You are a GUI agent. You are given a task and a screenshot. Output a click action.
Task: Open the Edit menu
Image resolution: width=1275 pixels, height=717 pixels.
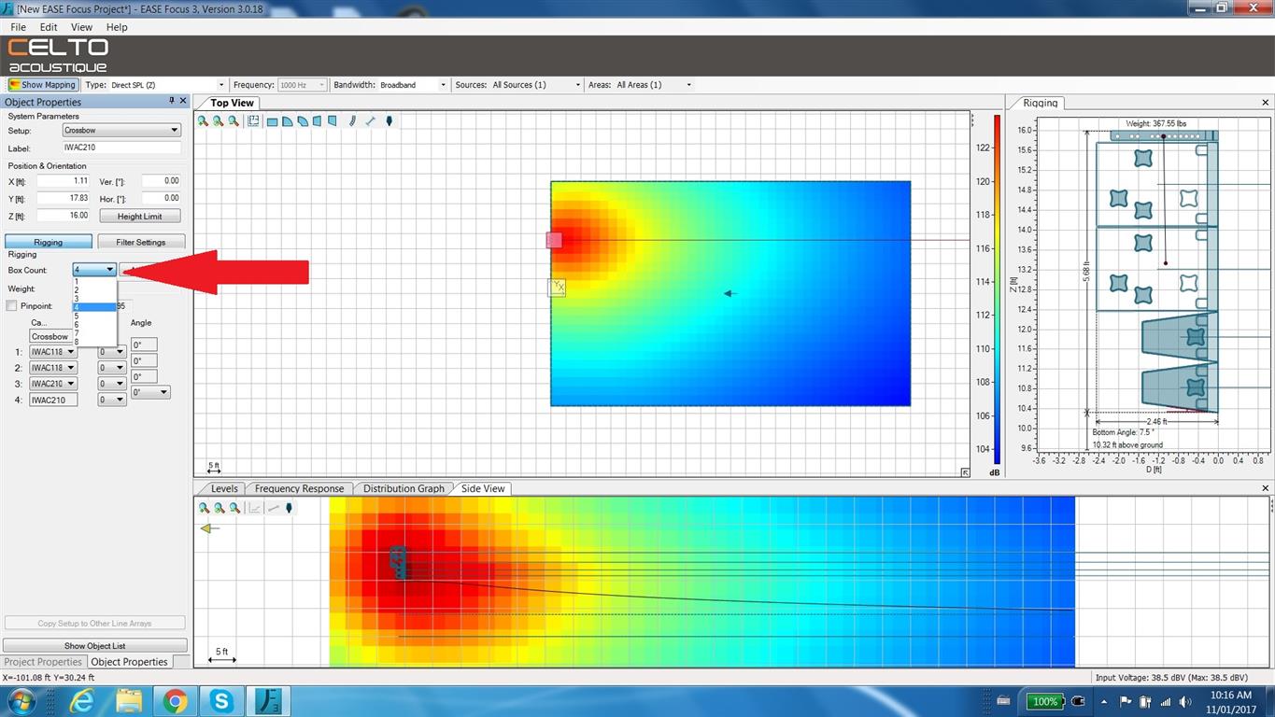pos(49,27)
